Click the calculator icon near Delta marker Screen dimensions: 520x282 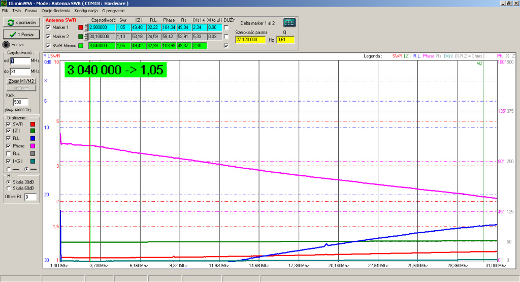click(289, 23)
